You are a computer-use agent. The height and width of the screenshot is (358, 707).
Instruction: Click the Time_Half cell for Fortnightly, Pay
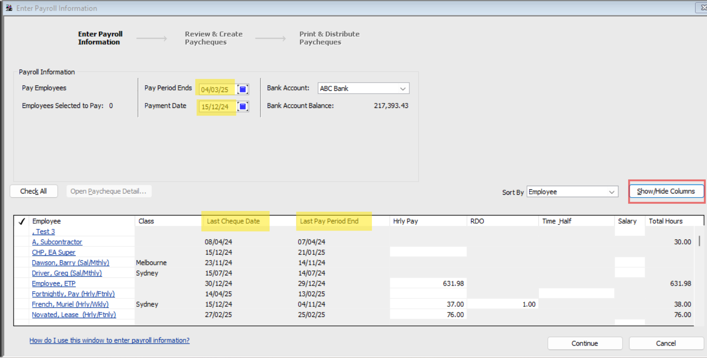coord(576,294)
